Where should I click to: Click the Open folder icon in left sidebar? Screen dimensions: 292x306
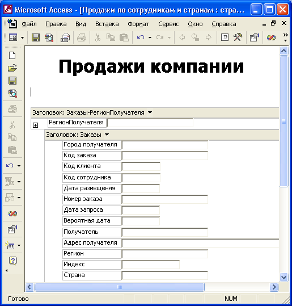point(12,68)
